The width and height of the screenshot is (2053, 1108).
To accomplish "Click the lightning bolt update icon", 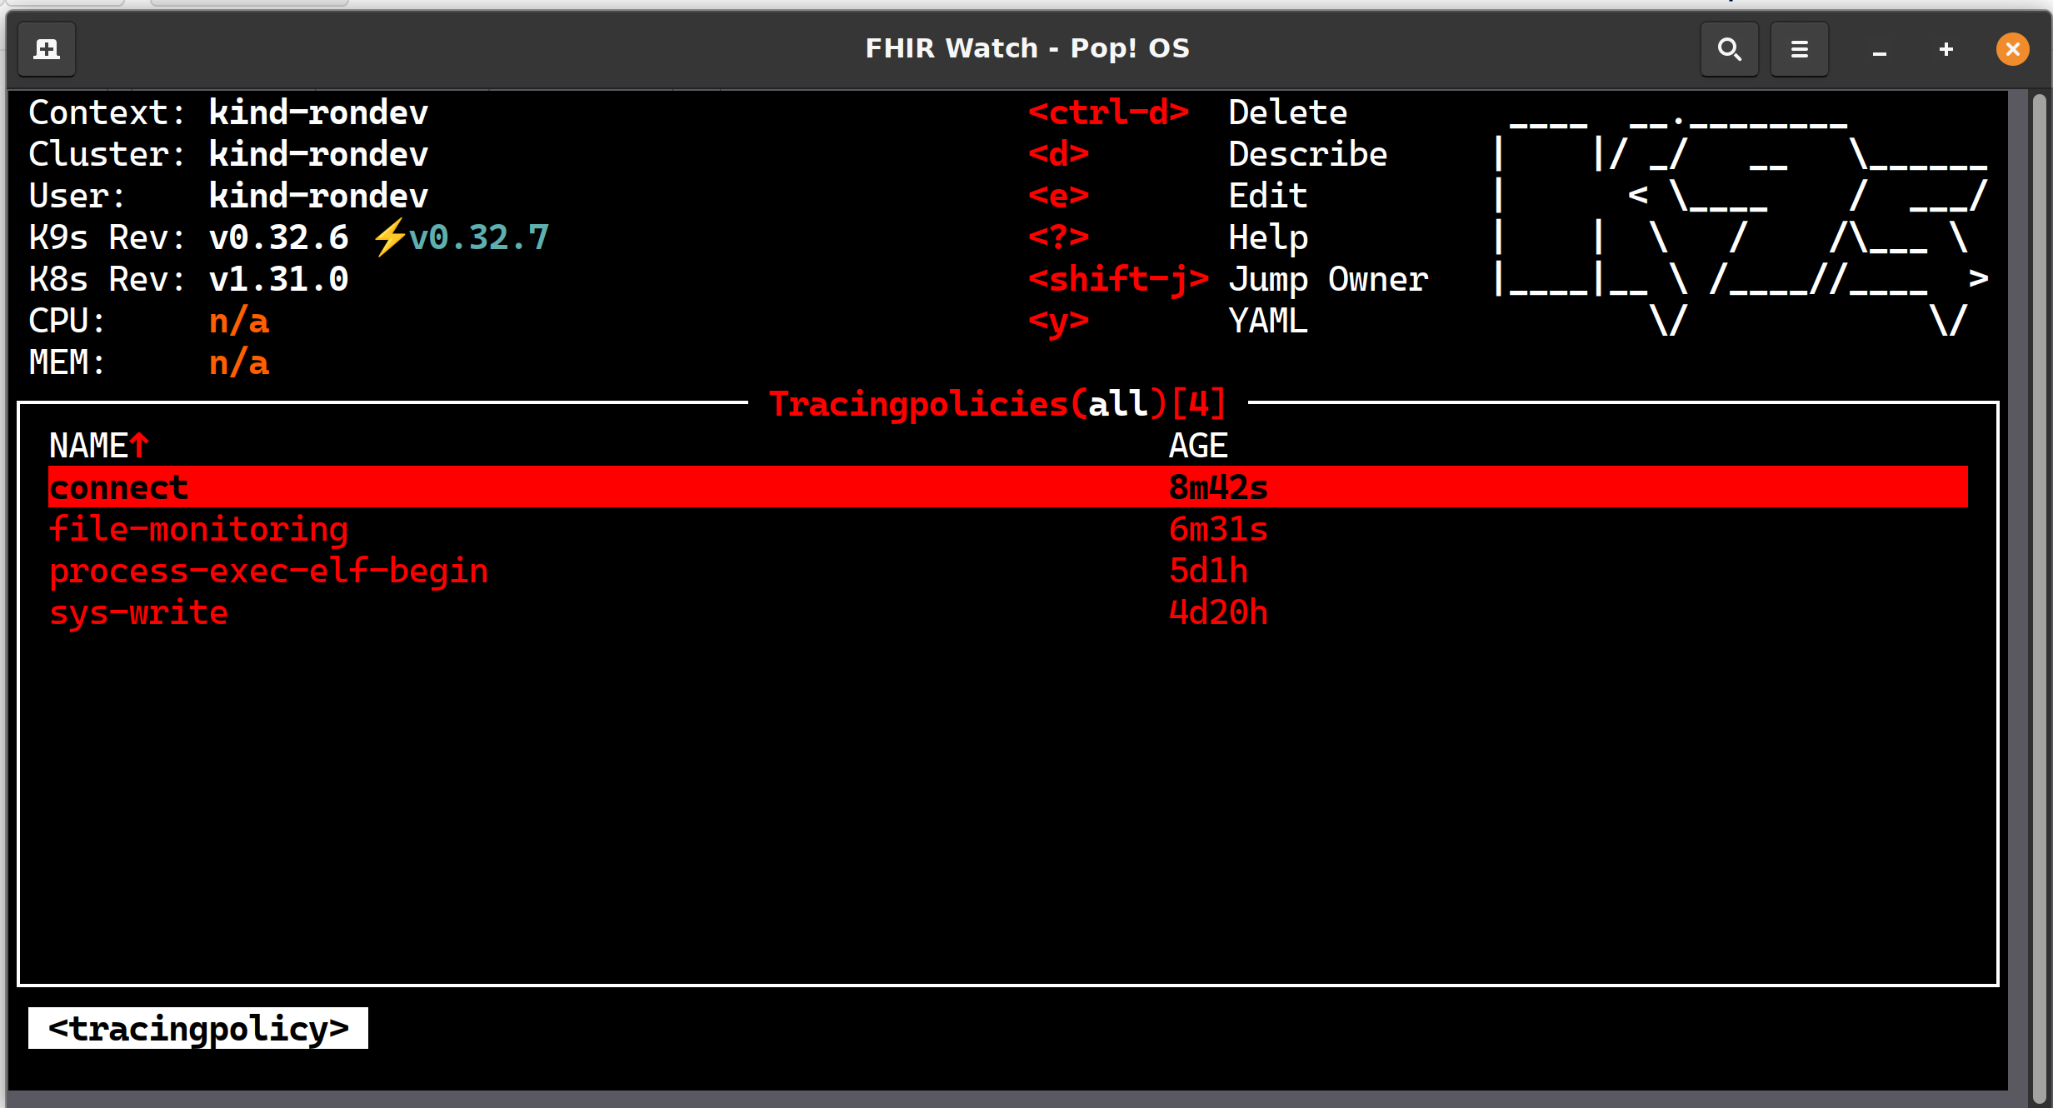I will [389, 237].
